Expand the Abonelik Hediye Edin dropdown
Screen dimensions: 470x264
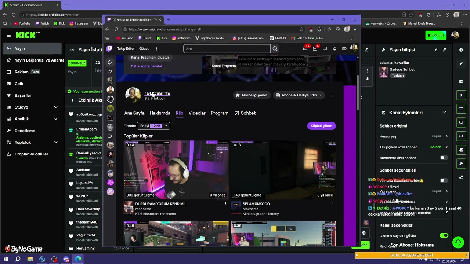[321, 95]
